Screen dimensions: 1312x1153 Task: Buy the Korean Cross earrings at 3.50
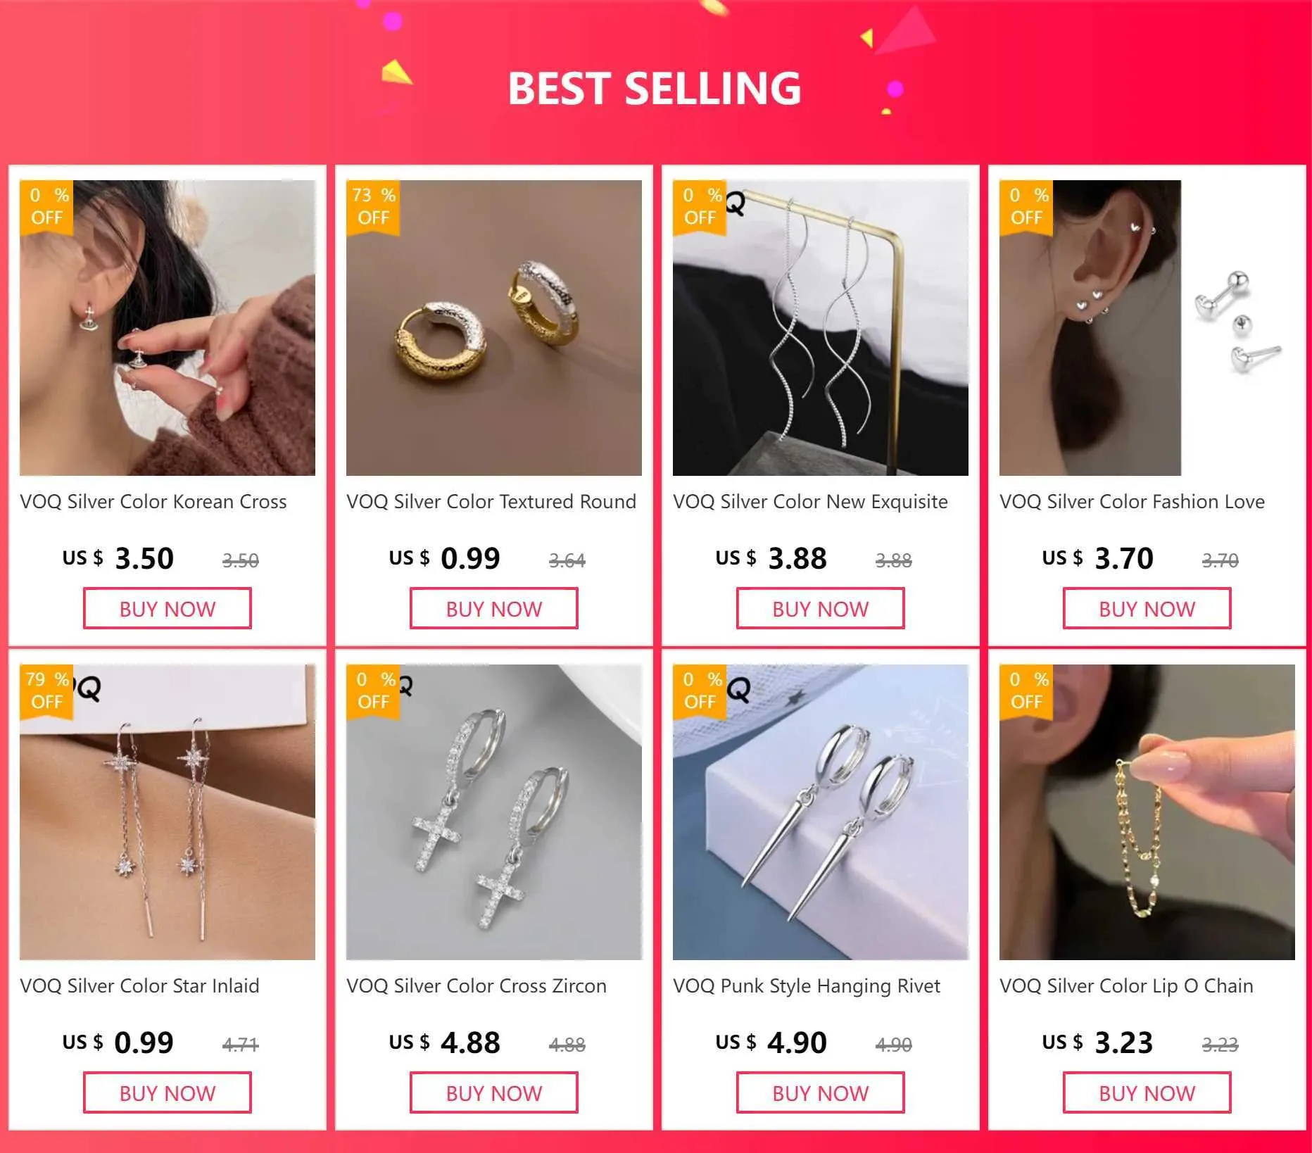point(168,609)
